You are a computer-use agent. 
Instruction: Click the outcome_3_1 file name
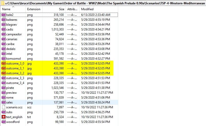coord(15,68)
